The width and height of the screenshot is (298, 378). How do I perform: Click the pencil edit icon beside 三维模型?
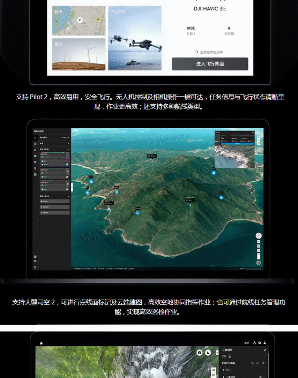[265, 350]
